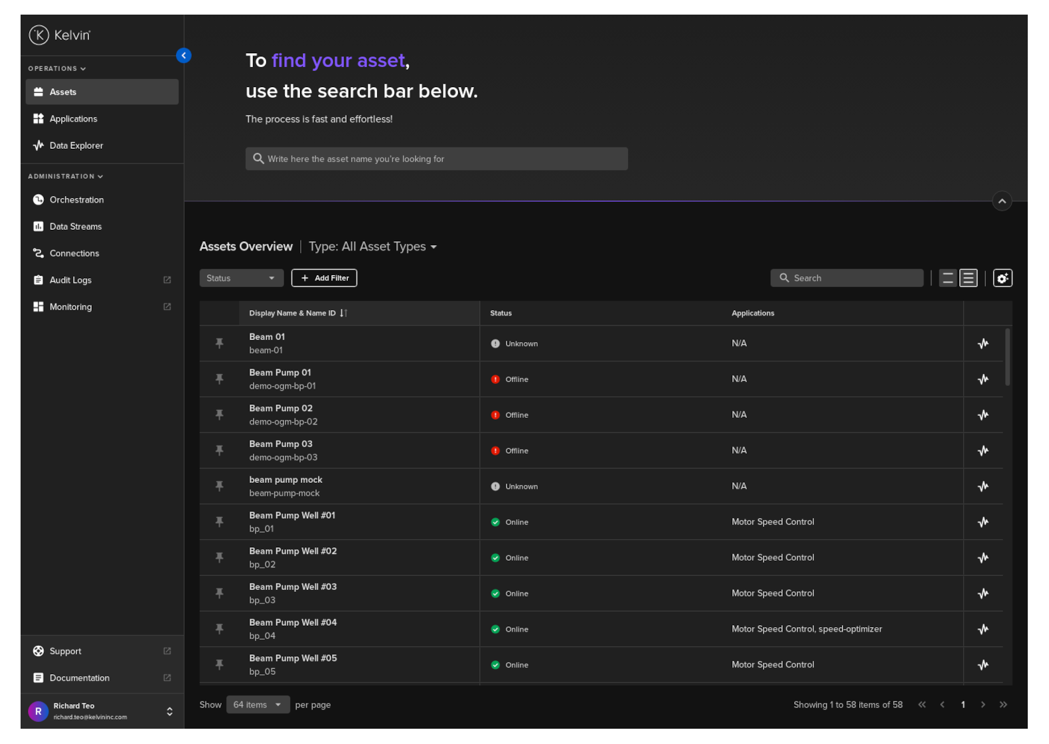
Task: Click the asset table vertical scrollbar
Action: tap(1007, 357)
